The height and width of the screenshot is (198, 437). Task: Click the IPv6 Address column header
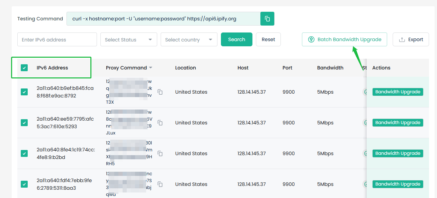[x=52, y=68]
